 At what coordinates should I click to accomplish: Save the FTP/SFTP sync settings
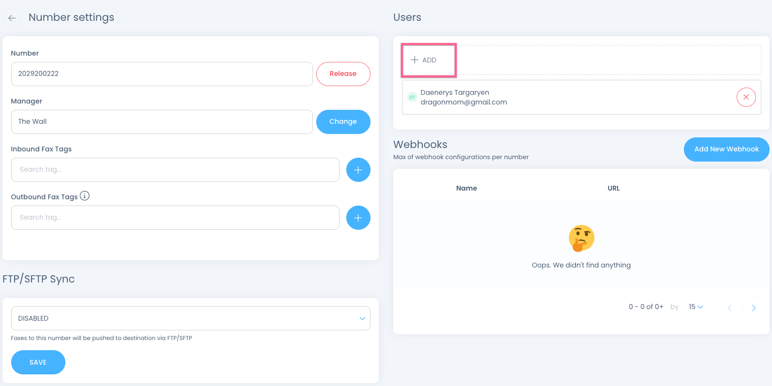38,362
